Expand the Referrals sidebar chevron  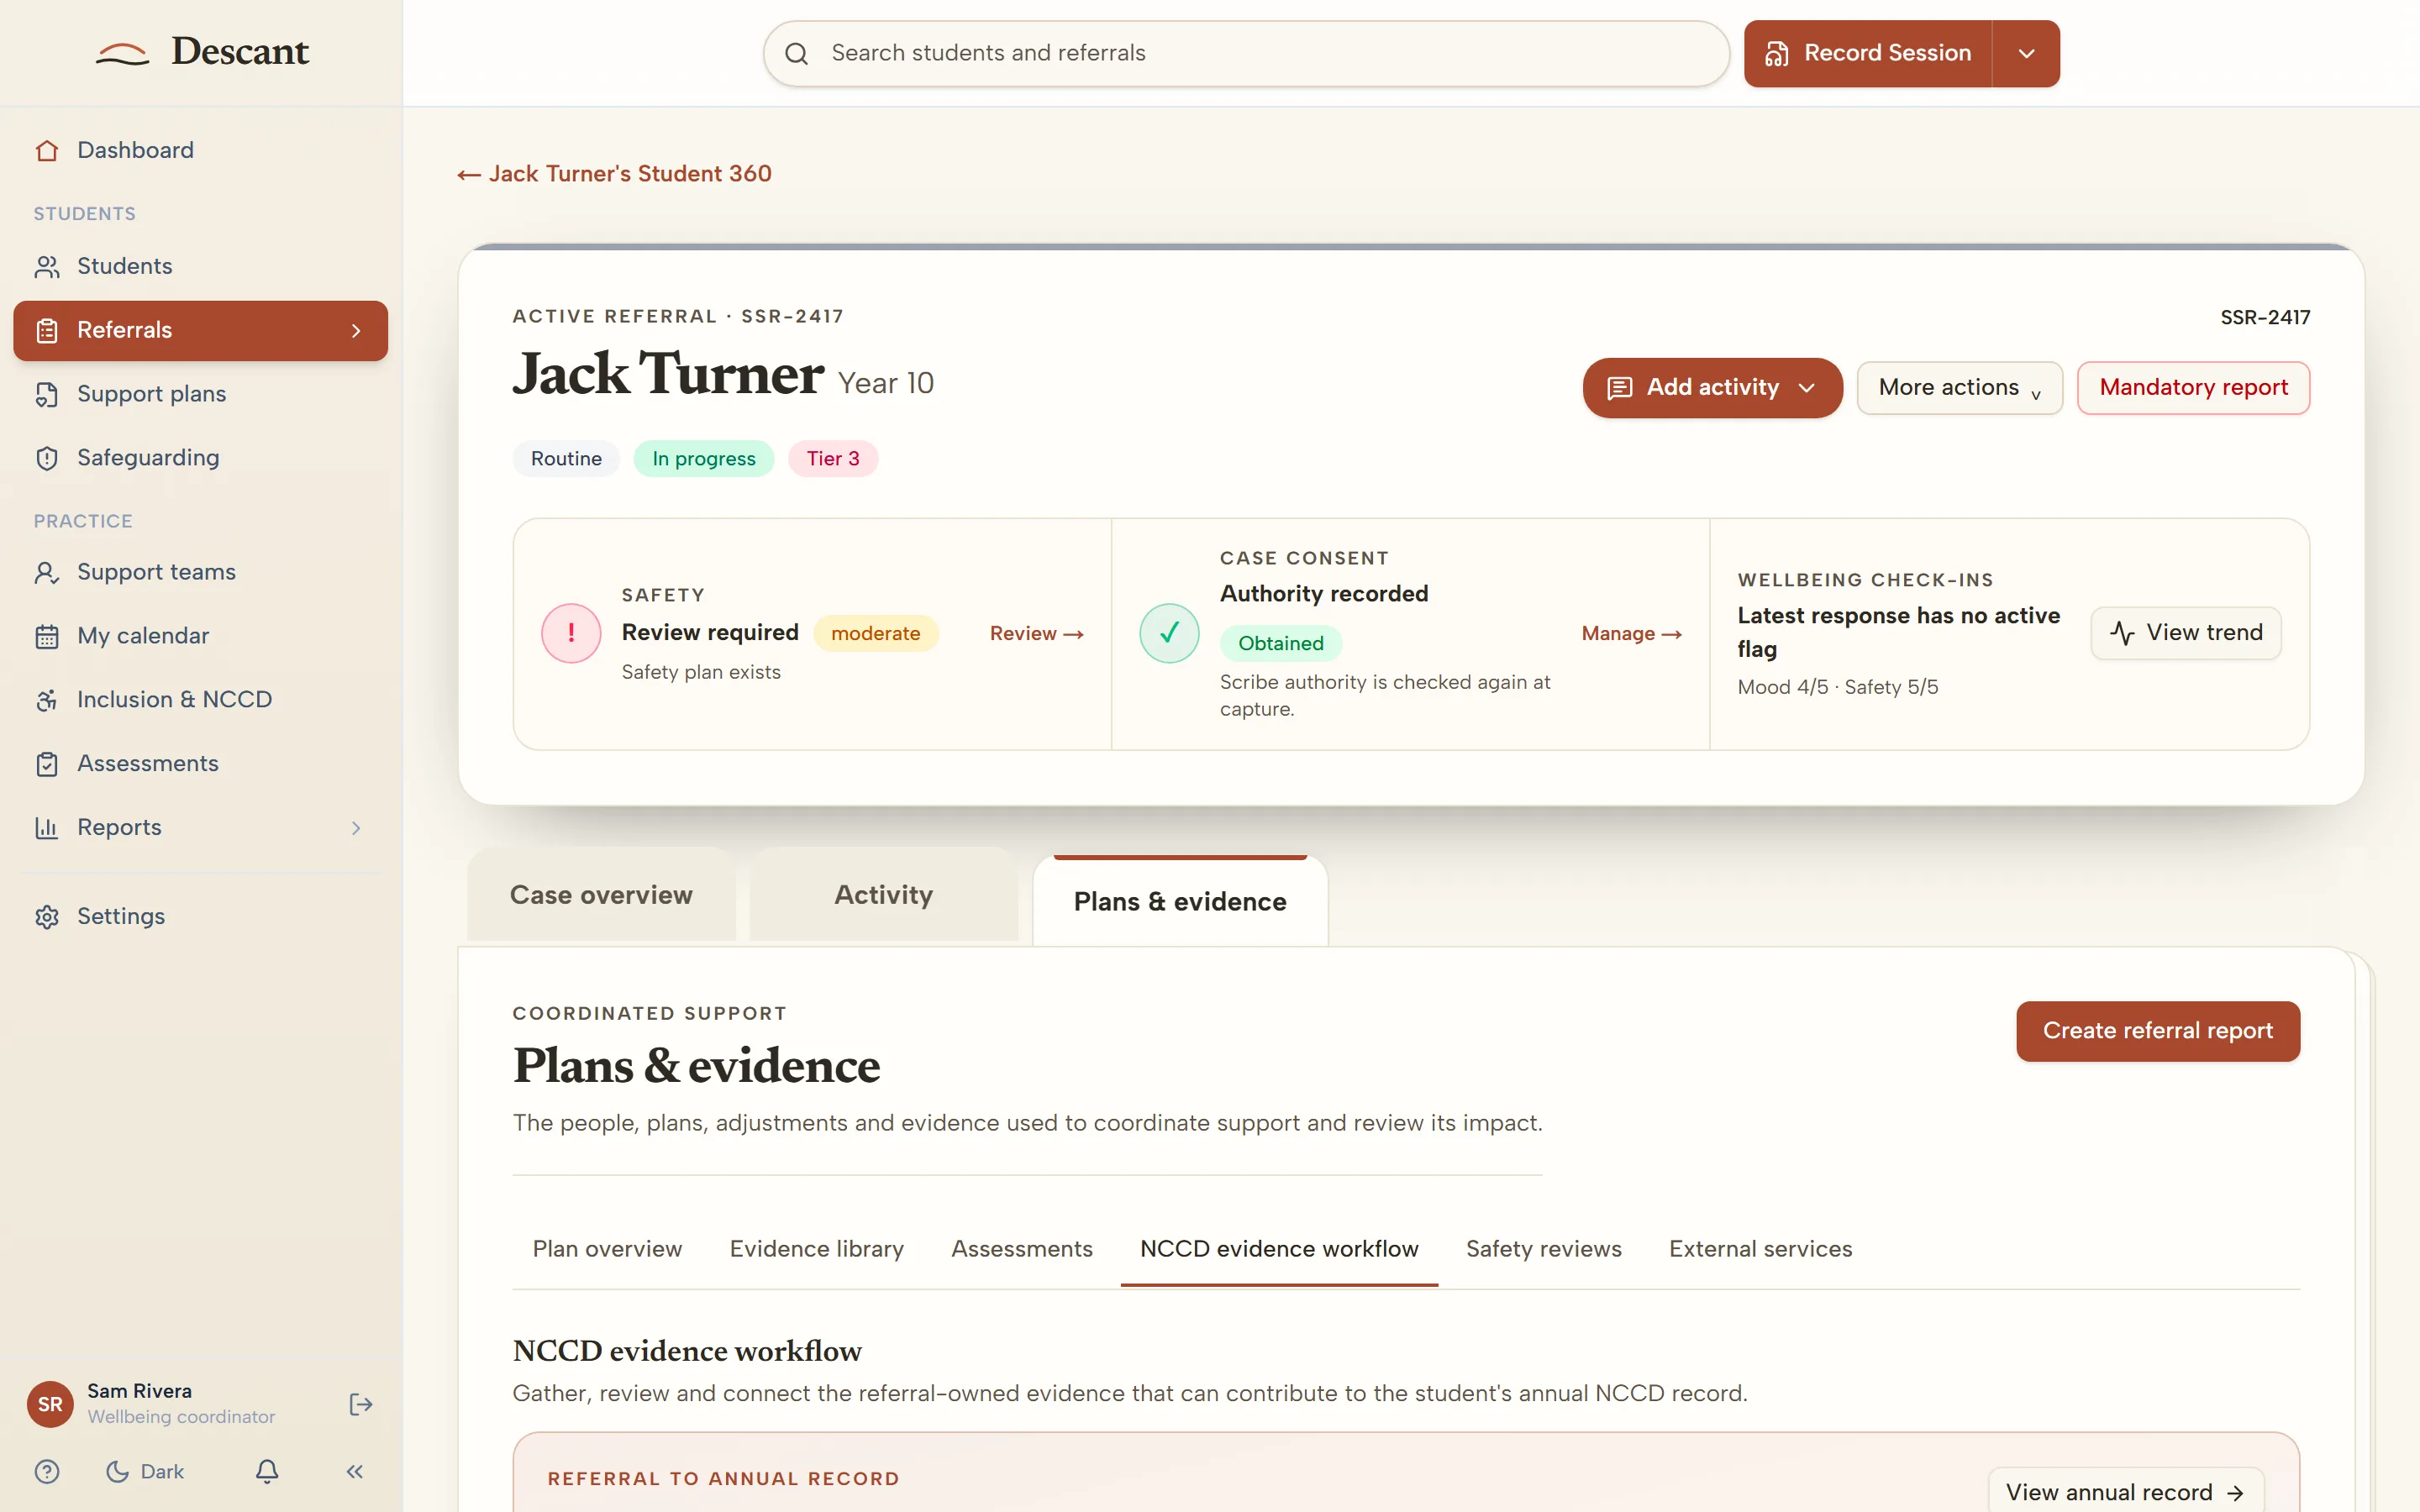tap(356, 331)
